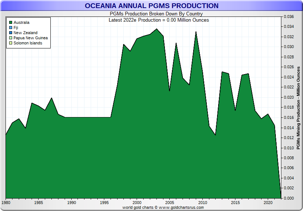The width and height of the screenshot is (303, 211).
Task: Click the '0.020' y-axis value
Action: (289, 97)
